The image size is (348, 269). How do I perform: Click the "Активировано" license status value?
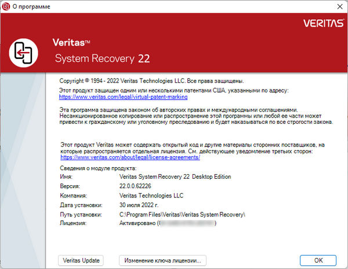click(138, 224)
